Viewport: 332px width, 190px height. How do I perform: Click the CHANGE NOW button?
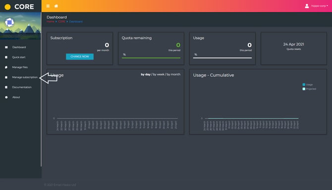pos(80,56)
